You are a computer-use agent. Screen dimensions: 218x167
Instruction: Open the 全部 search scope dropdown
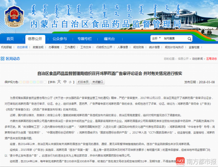coord(156,38)
